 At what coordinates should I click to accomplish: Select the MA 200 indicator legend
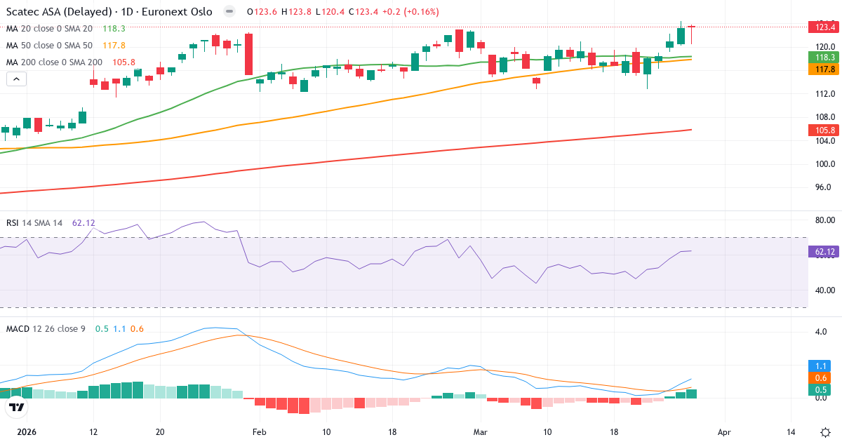point(54,62)
